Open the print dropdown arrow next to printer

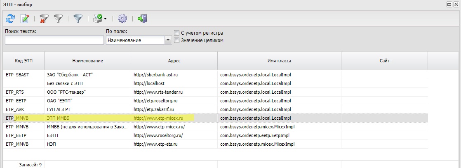point(106,19)
